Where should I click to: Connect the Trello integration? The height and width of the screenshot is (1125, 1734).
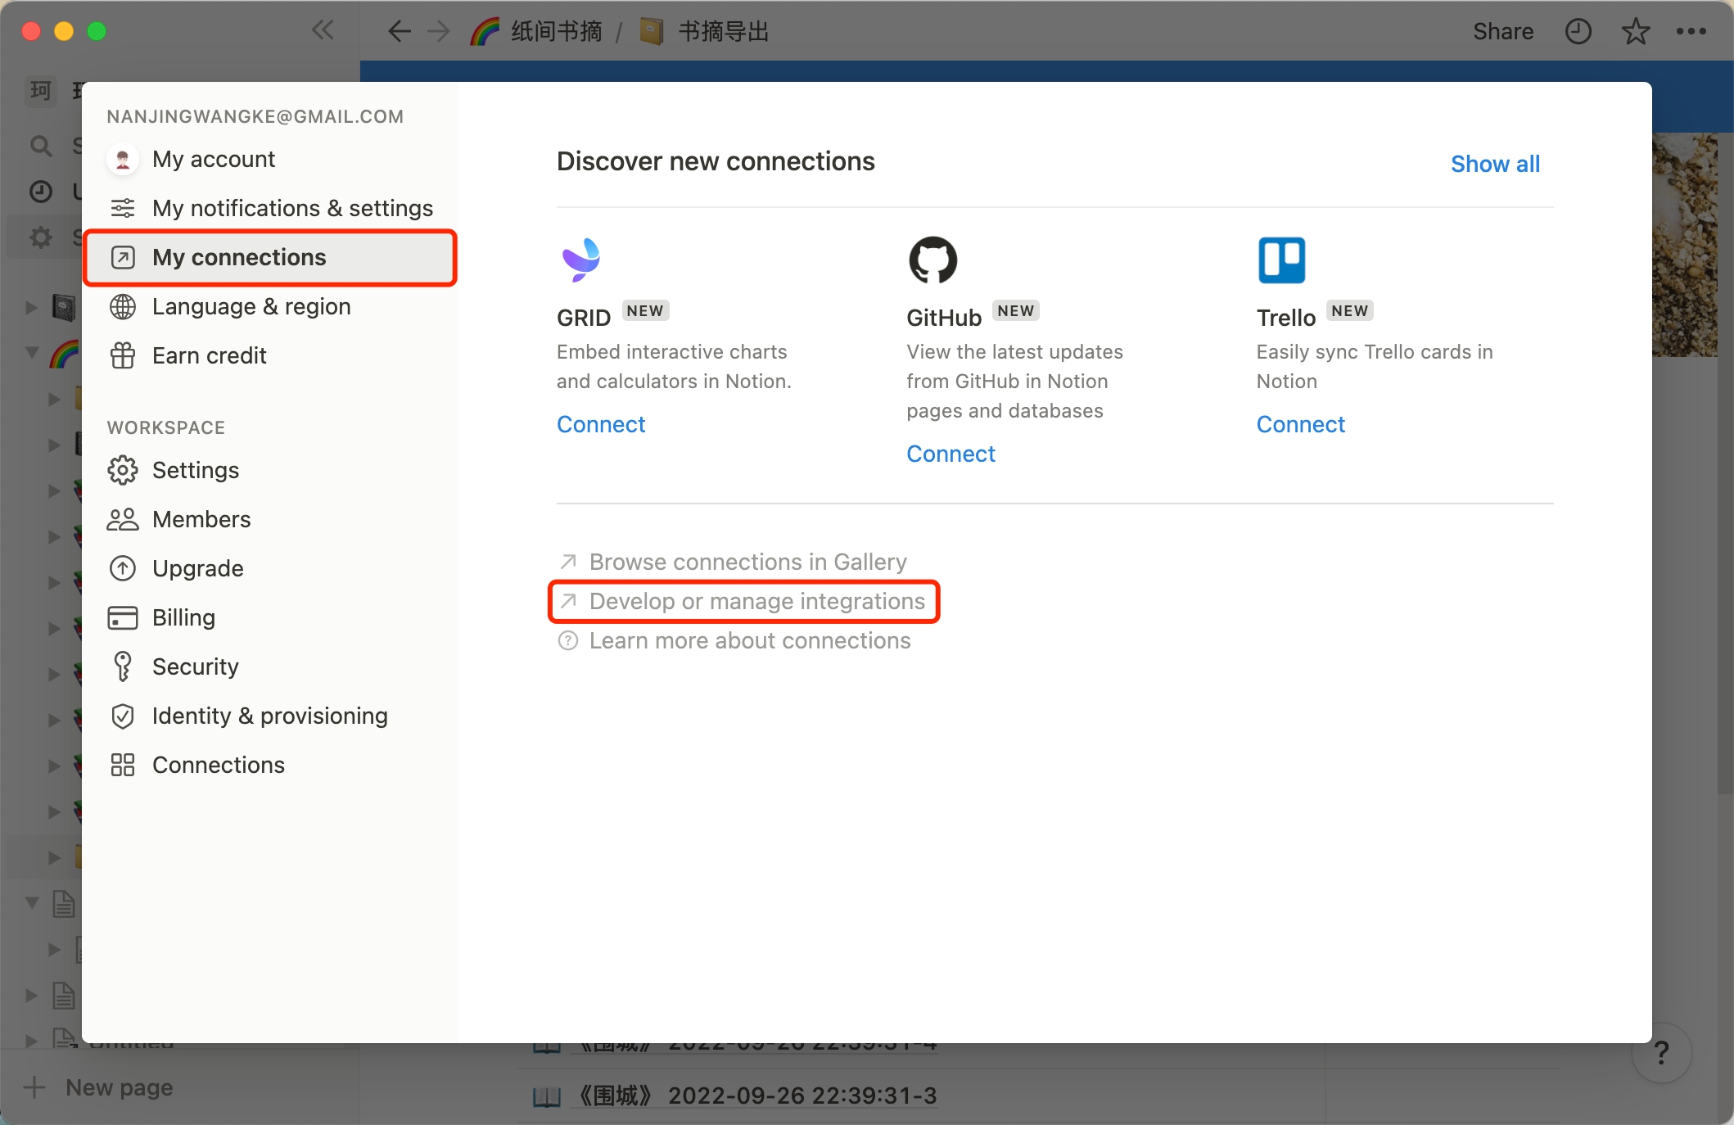[x=1300, y=424]
